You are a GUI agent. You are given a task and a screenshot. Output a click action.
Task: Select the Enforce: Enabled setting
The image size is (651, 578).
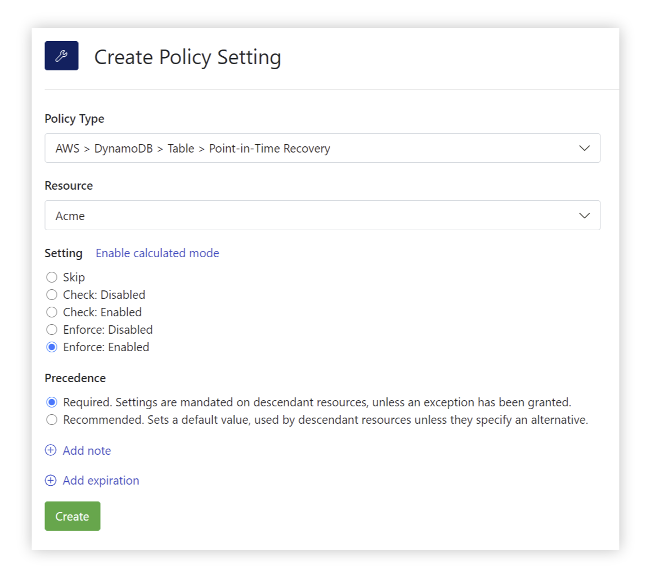click(52, 347)
